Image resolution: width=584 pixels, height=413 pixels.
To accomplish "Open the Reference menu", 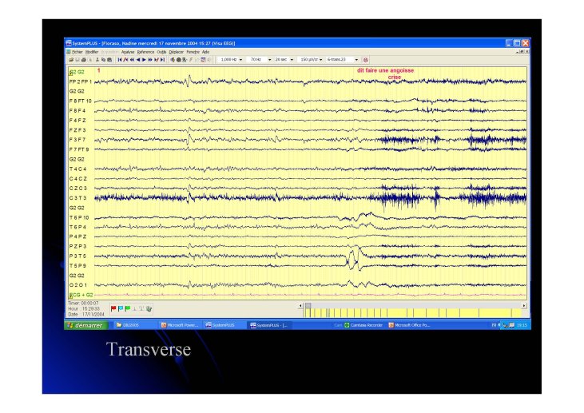I will pos(145,52).
